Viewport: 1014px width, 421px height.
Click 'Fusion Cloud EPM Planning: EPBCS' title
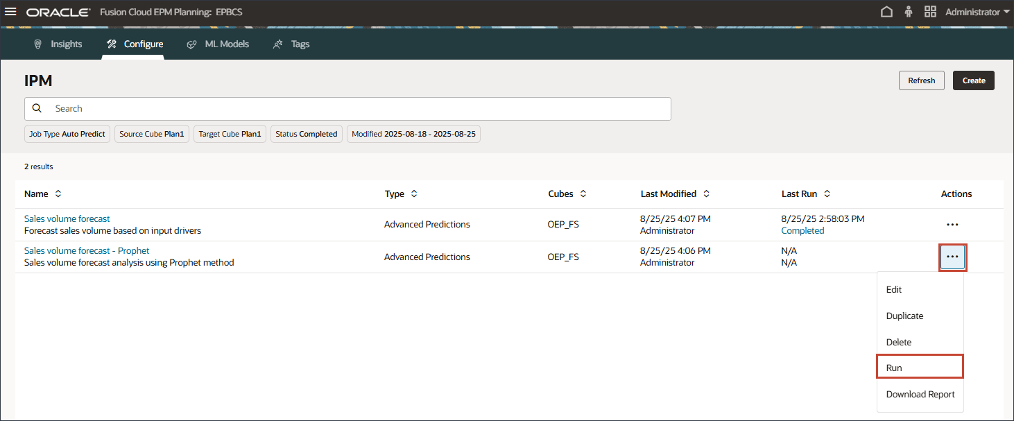171,12
